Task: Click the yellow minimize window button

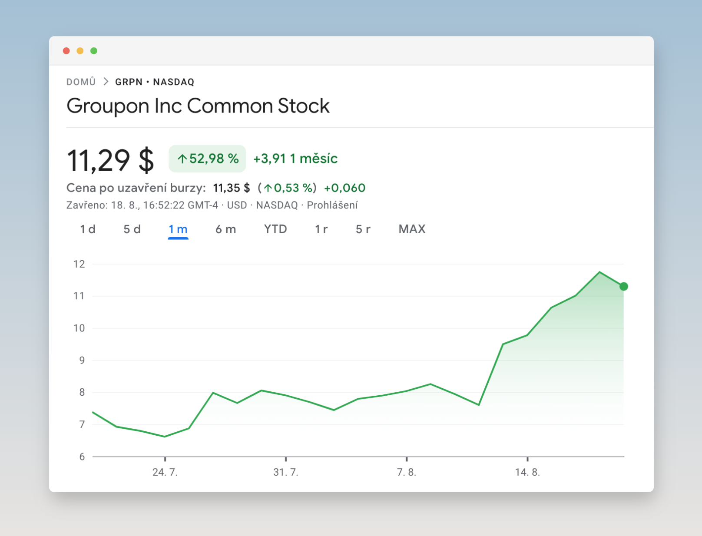Action: coord(80,51)
